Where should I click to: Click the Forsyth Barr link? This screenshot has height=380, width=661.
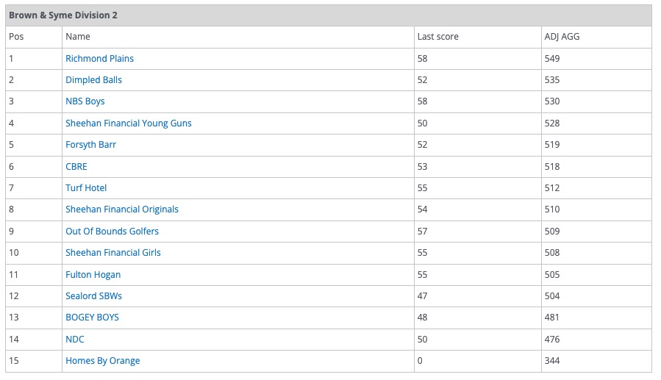pyautogui.click(x=90, y=145)
